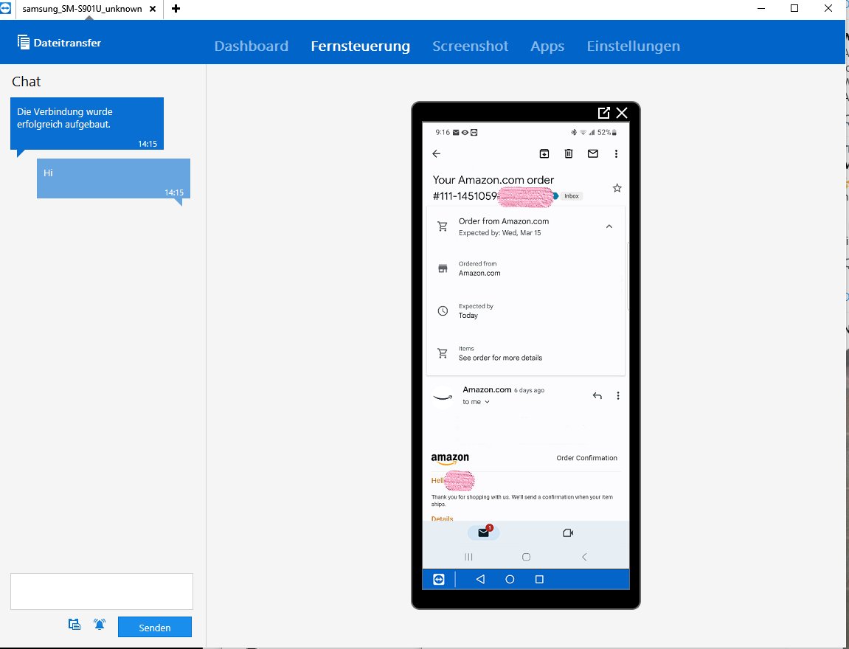This screenshot has height=649, width=849.
Task: Select 'See order for more details' text
Action: tap(500, 358)
